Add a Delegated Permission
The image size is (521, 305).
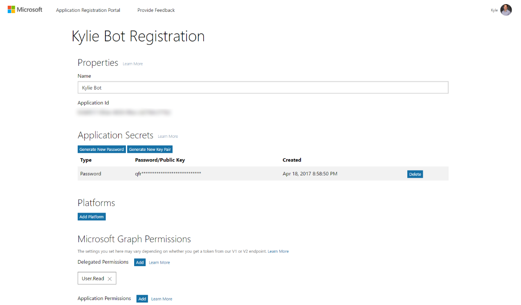[140, 262]
